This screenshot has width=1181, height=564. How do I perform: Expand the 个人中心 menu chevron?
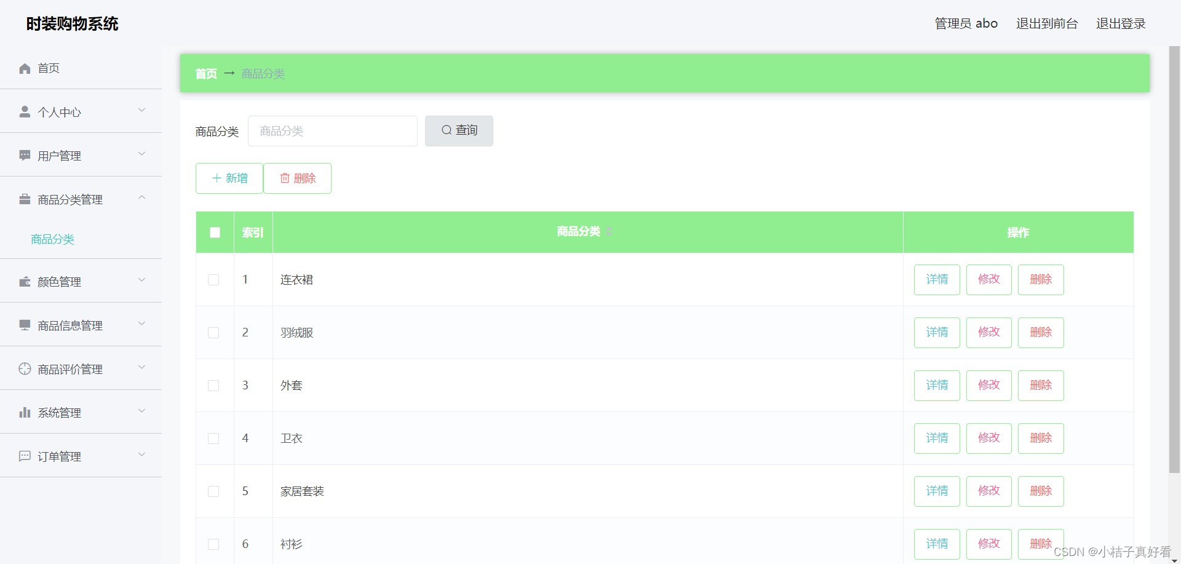click(141, 110)
